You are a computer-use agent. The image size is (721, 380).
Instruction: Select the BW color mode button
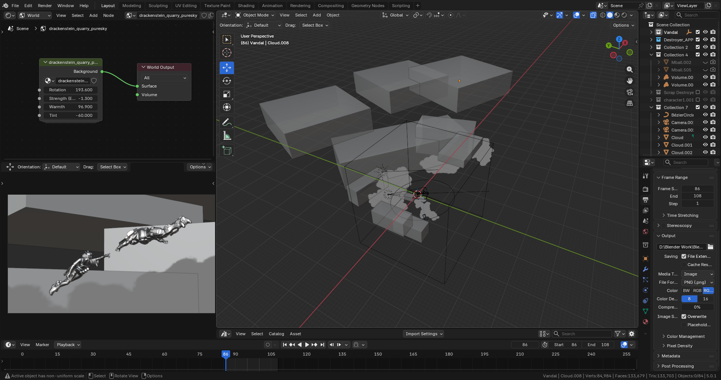[x=686, y=291]
